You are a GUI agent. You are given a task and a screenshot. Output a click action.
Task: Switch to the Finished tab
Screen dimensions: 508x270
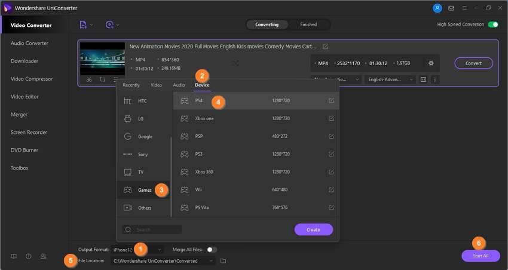308,24
